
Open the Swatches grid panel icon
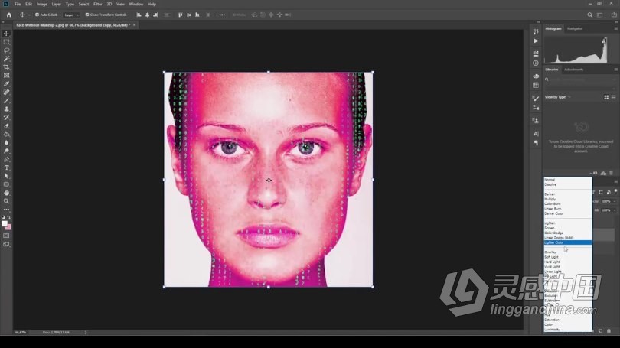click(536, 85)
